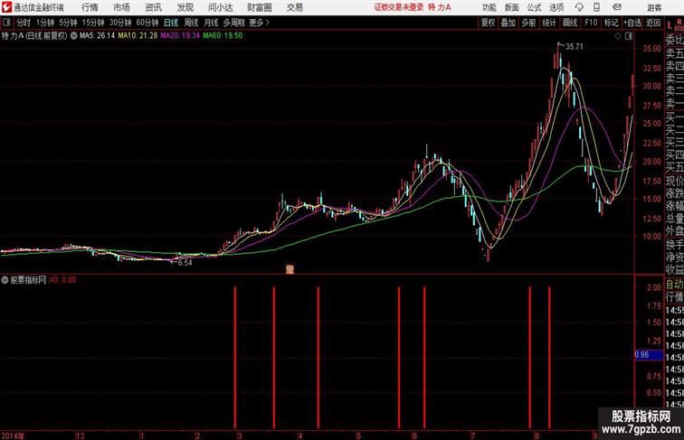The image size is (684, 440).
Task: Click the 叠加 overlay button
Action: point(508,23)
